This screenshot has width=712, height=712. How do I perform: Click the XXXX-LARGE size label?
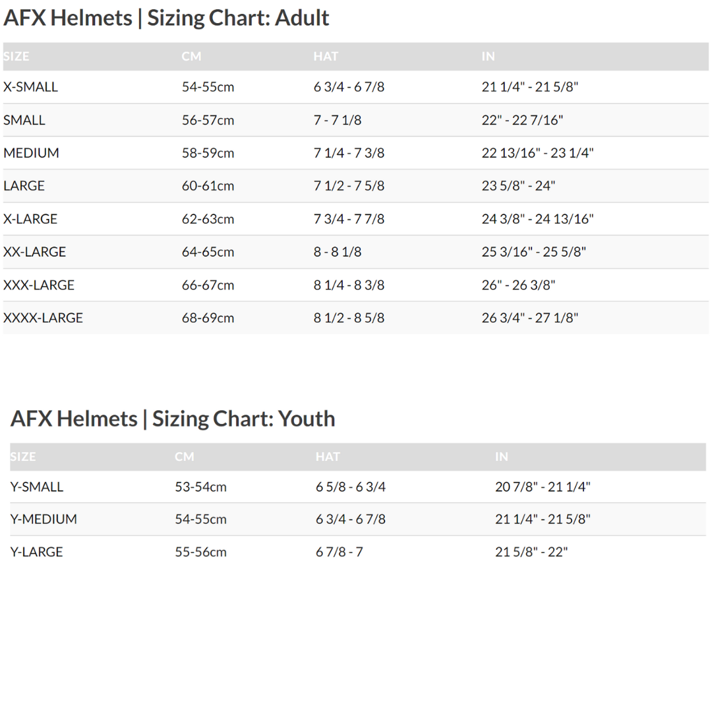[x=43, y=318]
